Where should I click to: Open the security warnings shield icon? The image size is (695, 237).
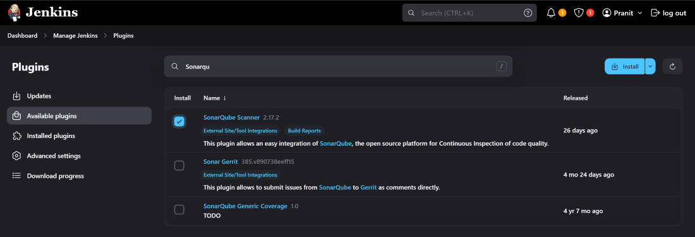point(578,13)
